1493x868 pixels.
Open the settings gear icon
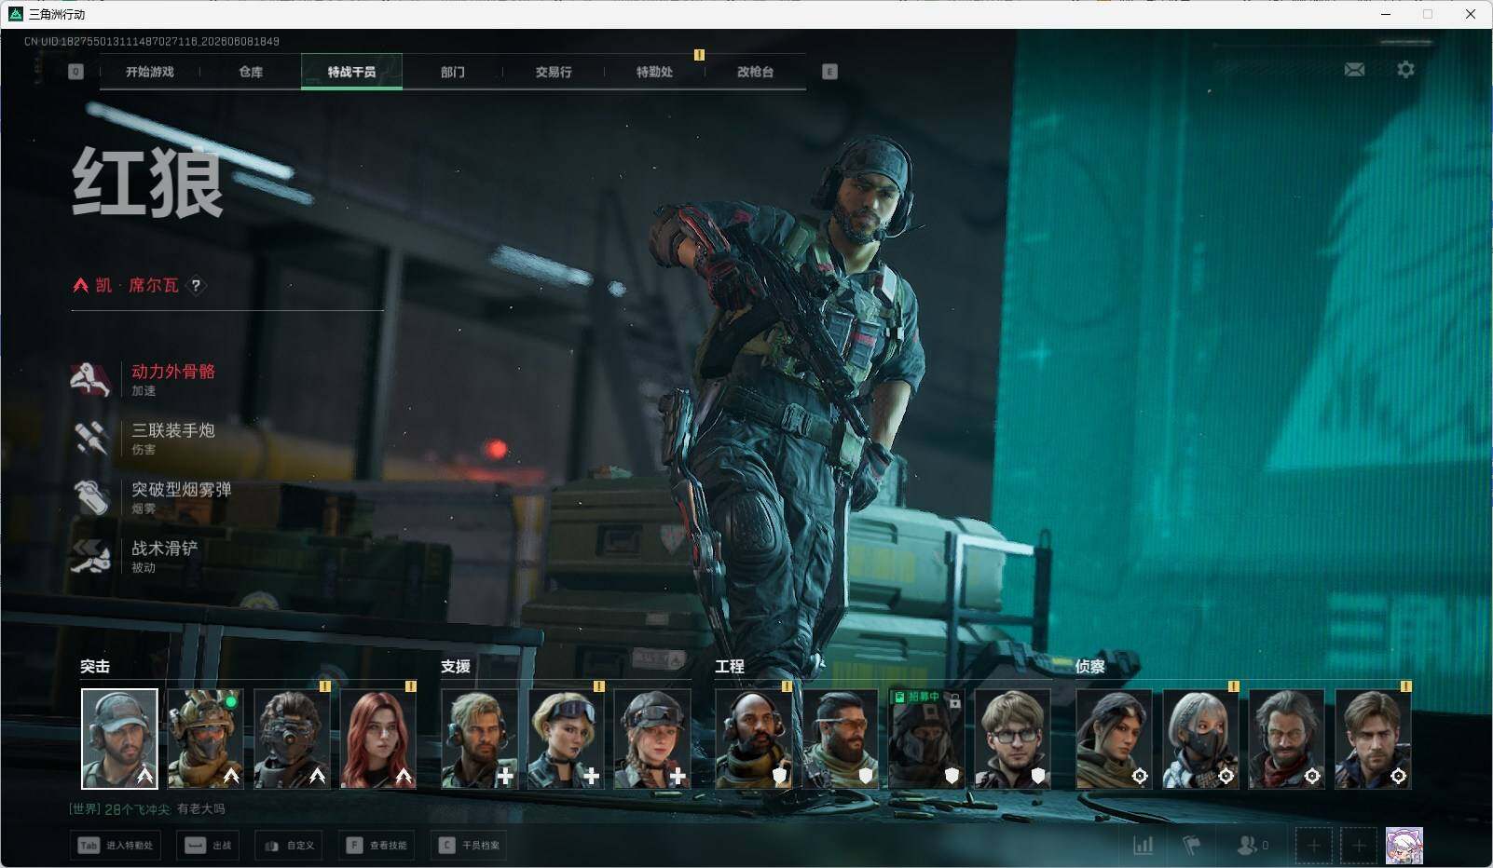(1405, 70)
